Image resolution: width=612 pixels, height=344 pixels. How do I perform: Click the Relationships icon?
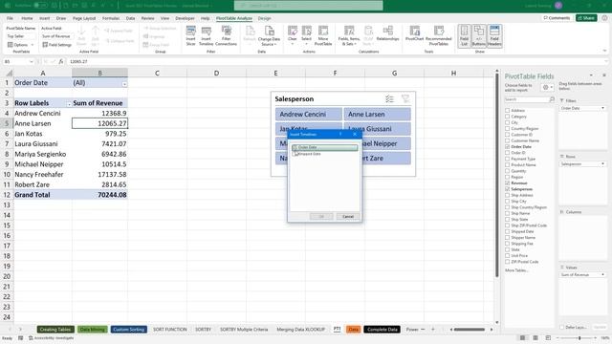point(387,33)
